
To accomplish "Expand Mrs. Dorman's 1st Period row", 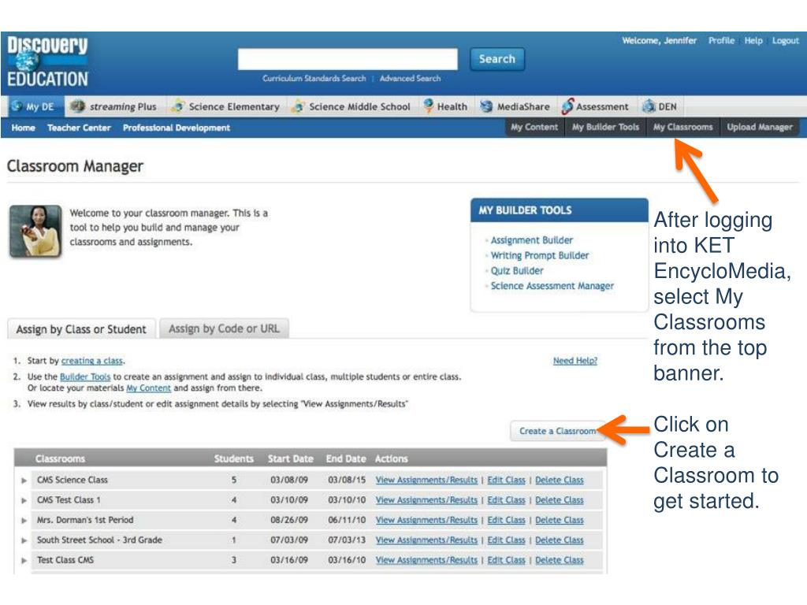I will point(24,520).
